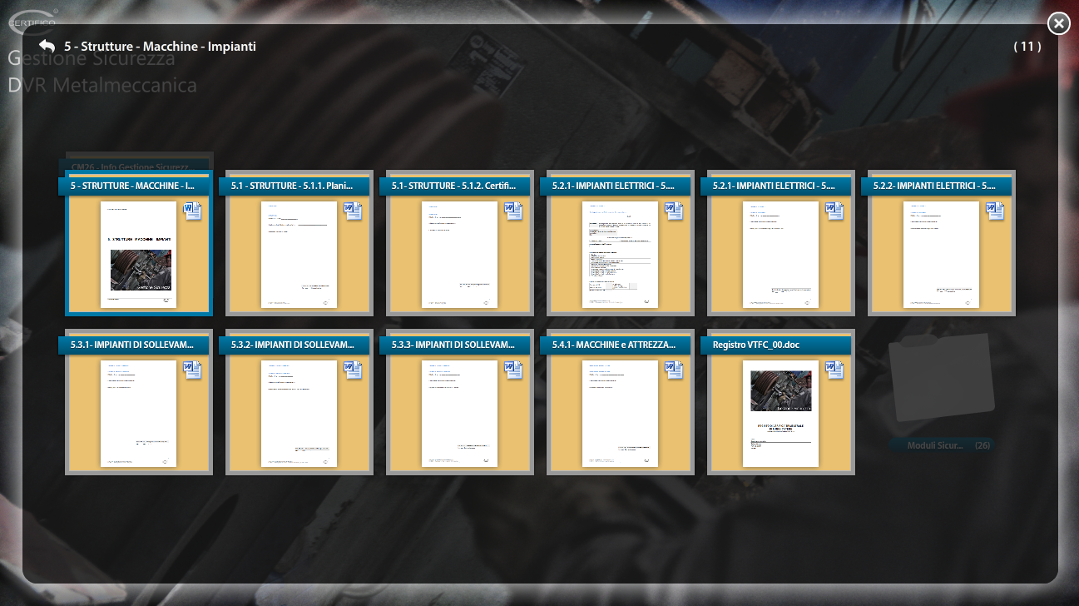Open the 5 - STRUTTURE - MACCHINE cover page preview
Viewport: 1079px width, 606px height.
138,255
